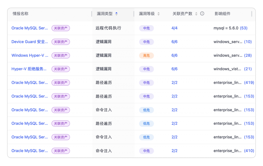This screenshot has width=263, height=166.
Task: Click 关联资产 tag in Device Guard row
Action: (61, 42)
